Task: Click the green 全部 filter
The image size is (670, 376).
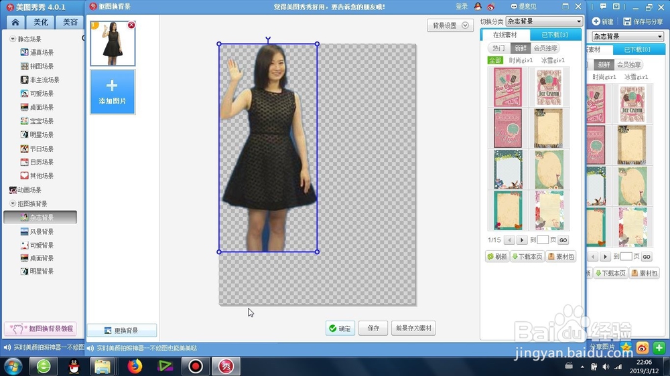Action: click(x=495, y=60)
